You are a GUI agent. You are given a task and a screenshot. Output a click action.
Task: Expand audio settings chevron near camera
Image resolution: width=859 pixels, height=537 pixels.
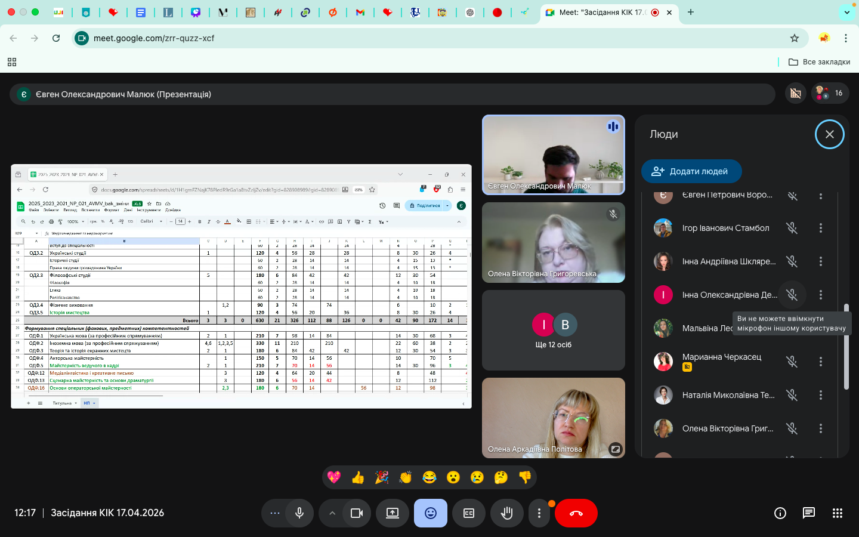pyautogui.click(x=332, y=513)
